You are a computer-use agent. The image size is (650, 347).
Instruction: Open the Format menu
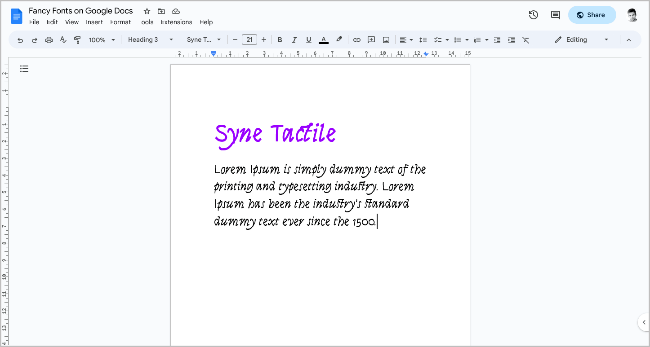[120, 22]
